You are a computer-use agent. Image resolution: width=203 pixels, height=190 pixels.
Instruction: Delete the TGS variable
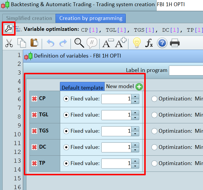[34, 131]
